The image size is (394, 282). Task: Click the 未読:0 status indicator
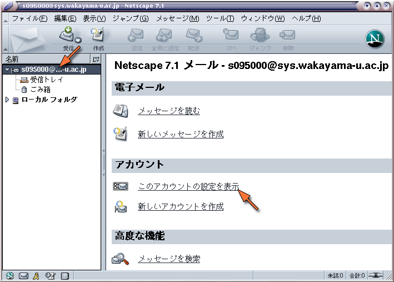point(335,276)
